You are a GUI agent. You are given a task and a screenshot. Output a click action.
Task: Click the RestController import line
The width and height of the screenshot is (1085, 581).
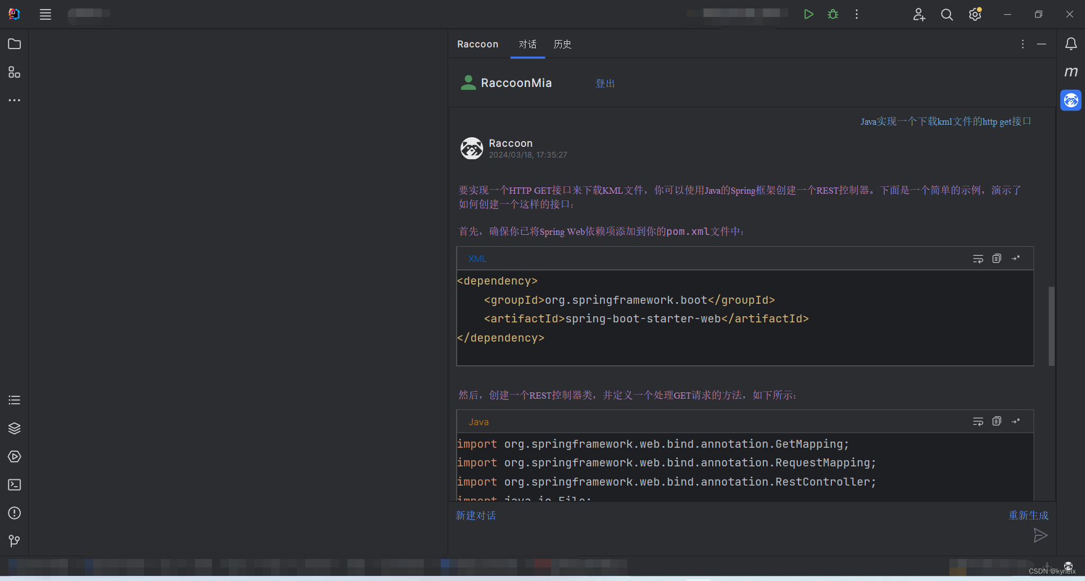click(666, 482)
